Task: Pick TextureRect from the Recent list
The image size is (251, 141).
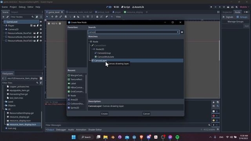Action: 76,80
